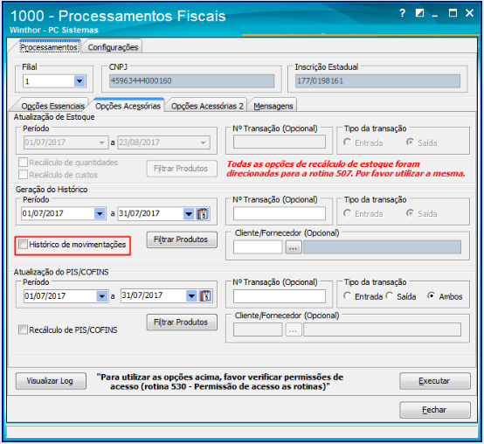The image size is (484, 444).
Task: Click Nº Transação field in Atualização de Estoque
Action: [x=280, y=142]
